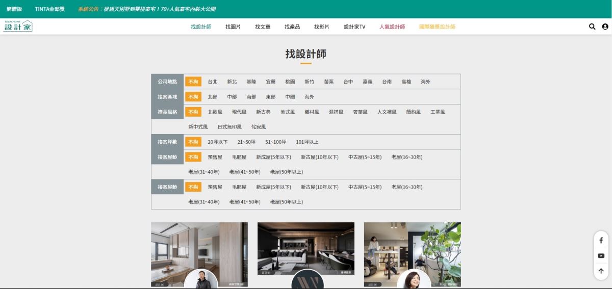Filter company location by 新北
The width and height of the screenshot is (612, 289).
click(x=232, y=82)
